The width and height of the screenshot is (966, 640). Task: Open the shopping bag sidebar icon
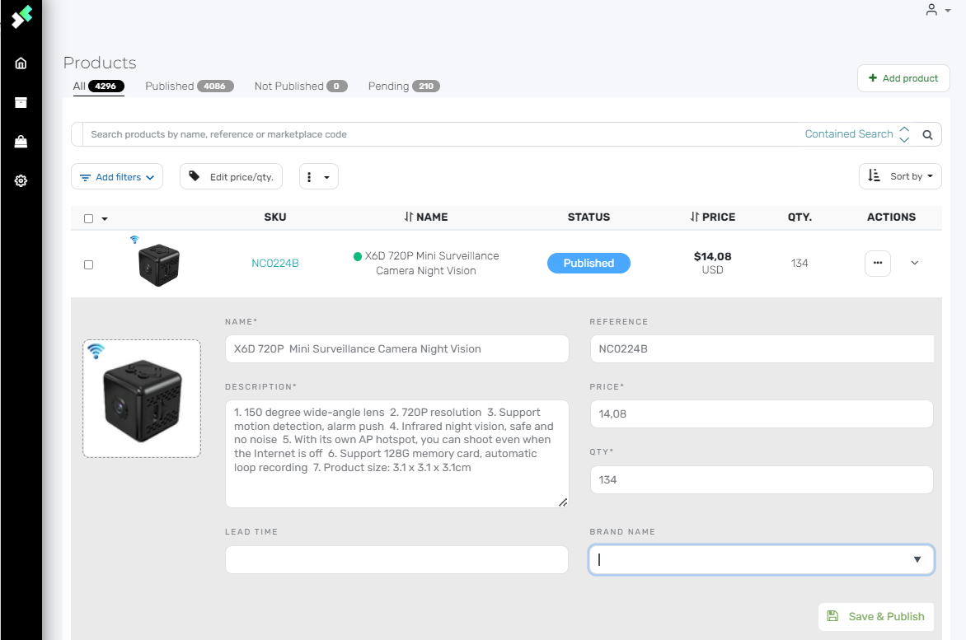(x=21, y=142)
